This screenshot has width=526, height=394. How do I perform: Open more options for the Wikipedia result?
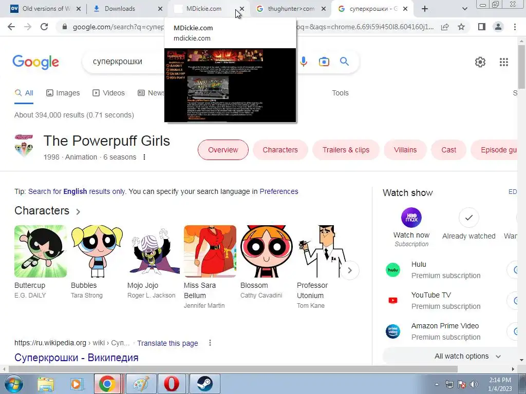click(x=210, y=343)
